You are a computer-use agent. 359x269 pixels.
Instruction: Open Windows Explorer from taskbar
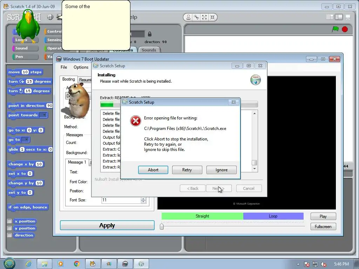click(x=45, y=264)
